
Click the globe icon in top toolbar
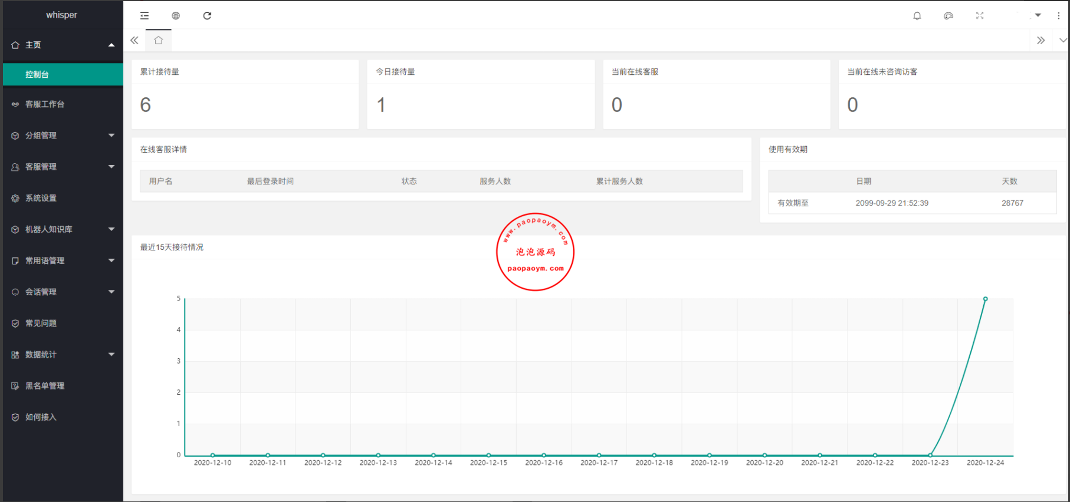tap(176, 16)
